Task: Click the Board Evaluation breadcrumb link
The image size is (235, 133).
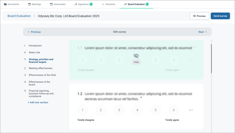Action: pos(19,16)
